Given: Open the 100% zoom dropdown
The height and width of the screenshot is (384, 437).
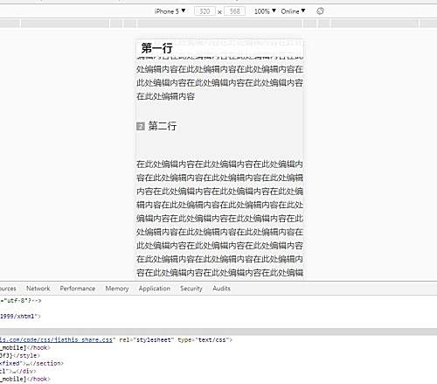Looking at the screenshot, I should 265,11.
